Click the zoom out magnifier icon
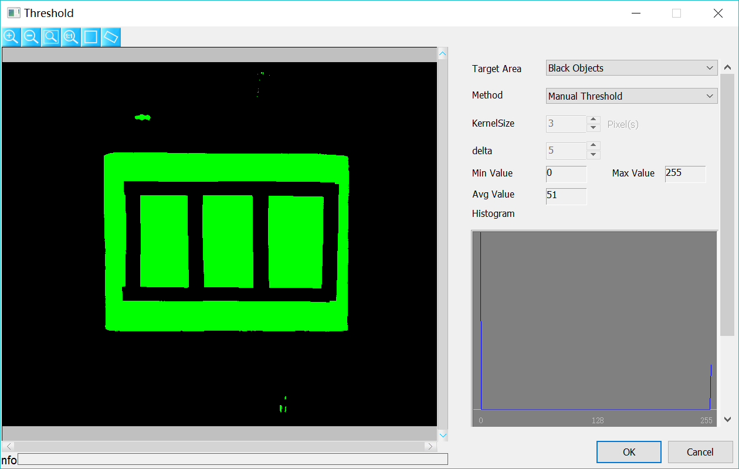 pos(31,37)
